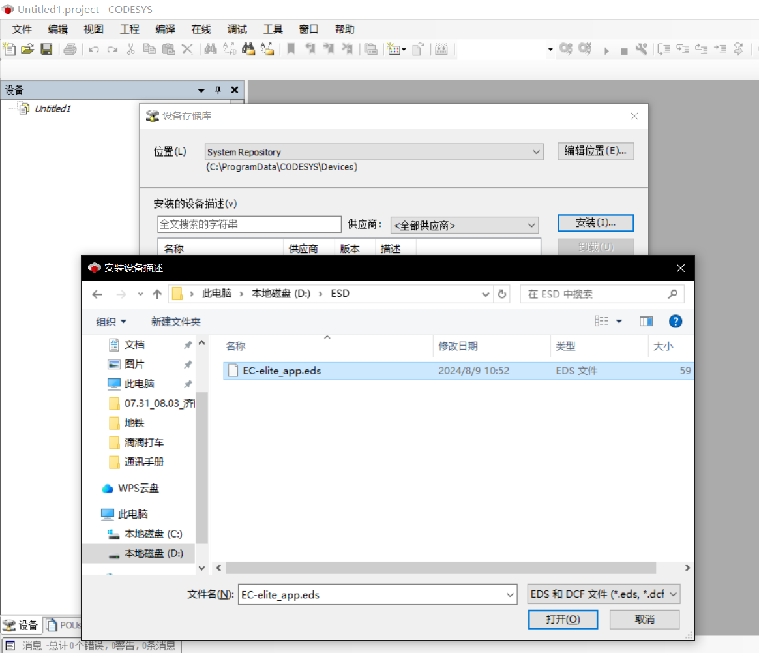The image size is (759, 653).
Task: Click the Print icon in toolbar
Action: [70, 49]
